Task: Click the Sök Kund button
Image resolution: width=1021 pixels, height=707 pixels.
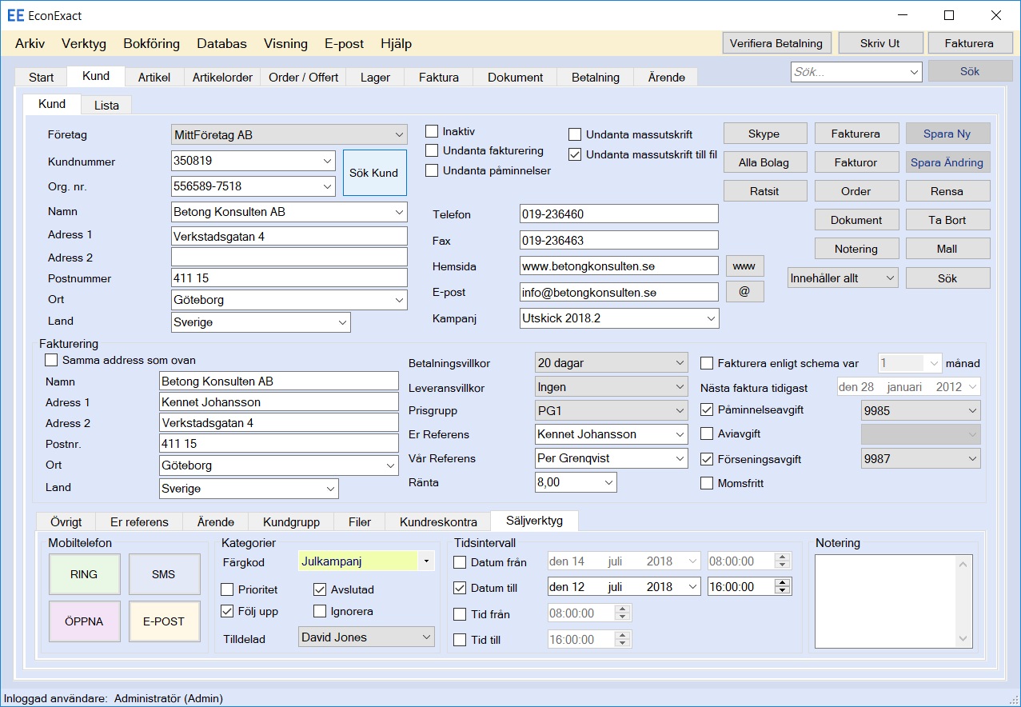Action: coord(374,173)
